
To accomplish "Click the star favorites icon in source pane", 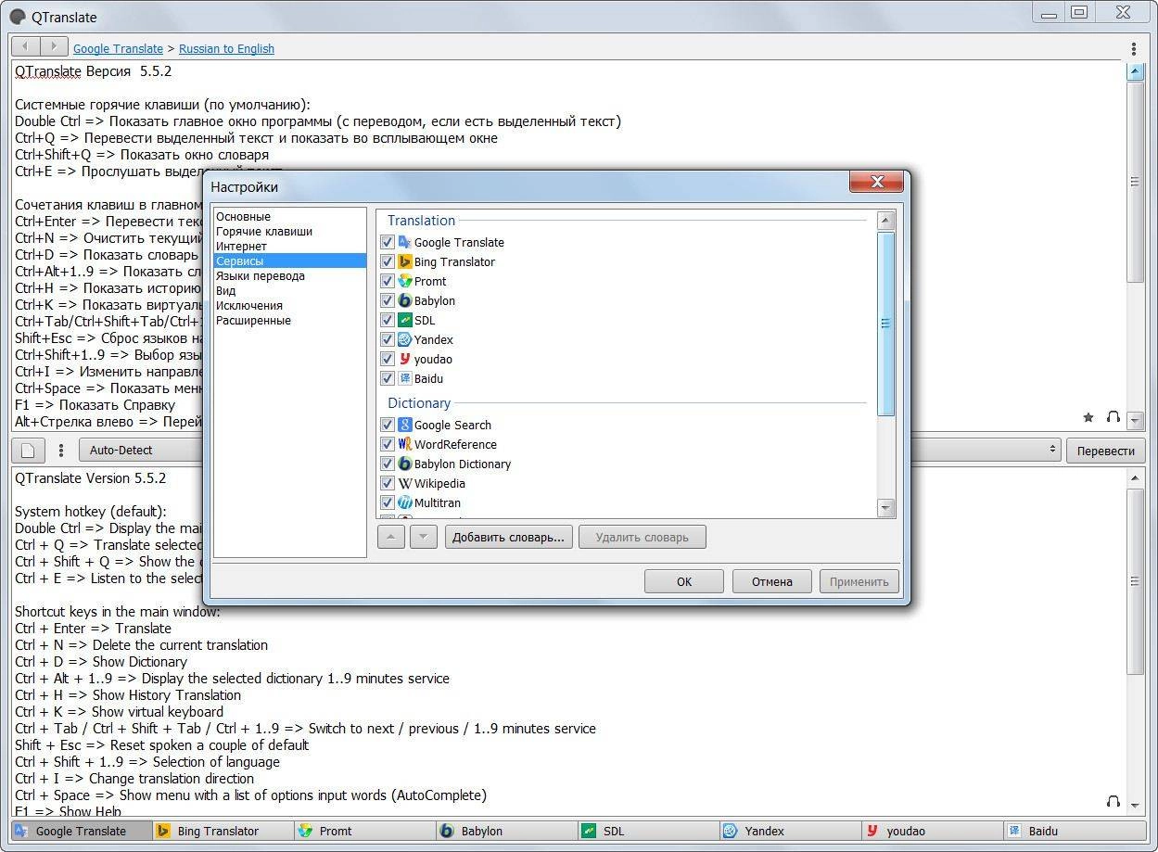I will click(x=1088, y=418).
